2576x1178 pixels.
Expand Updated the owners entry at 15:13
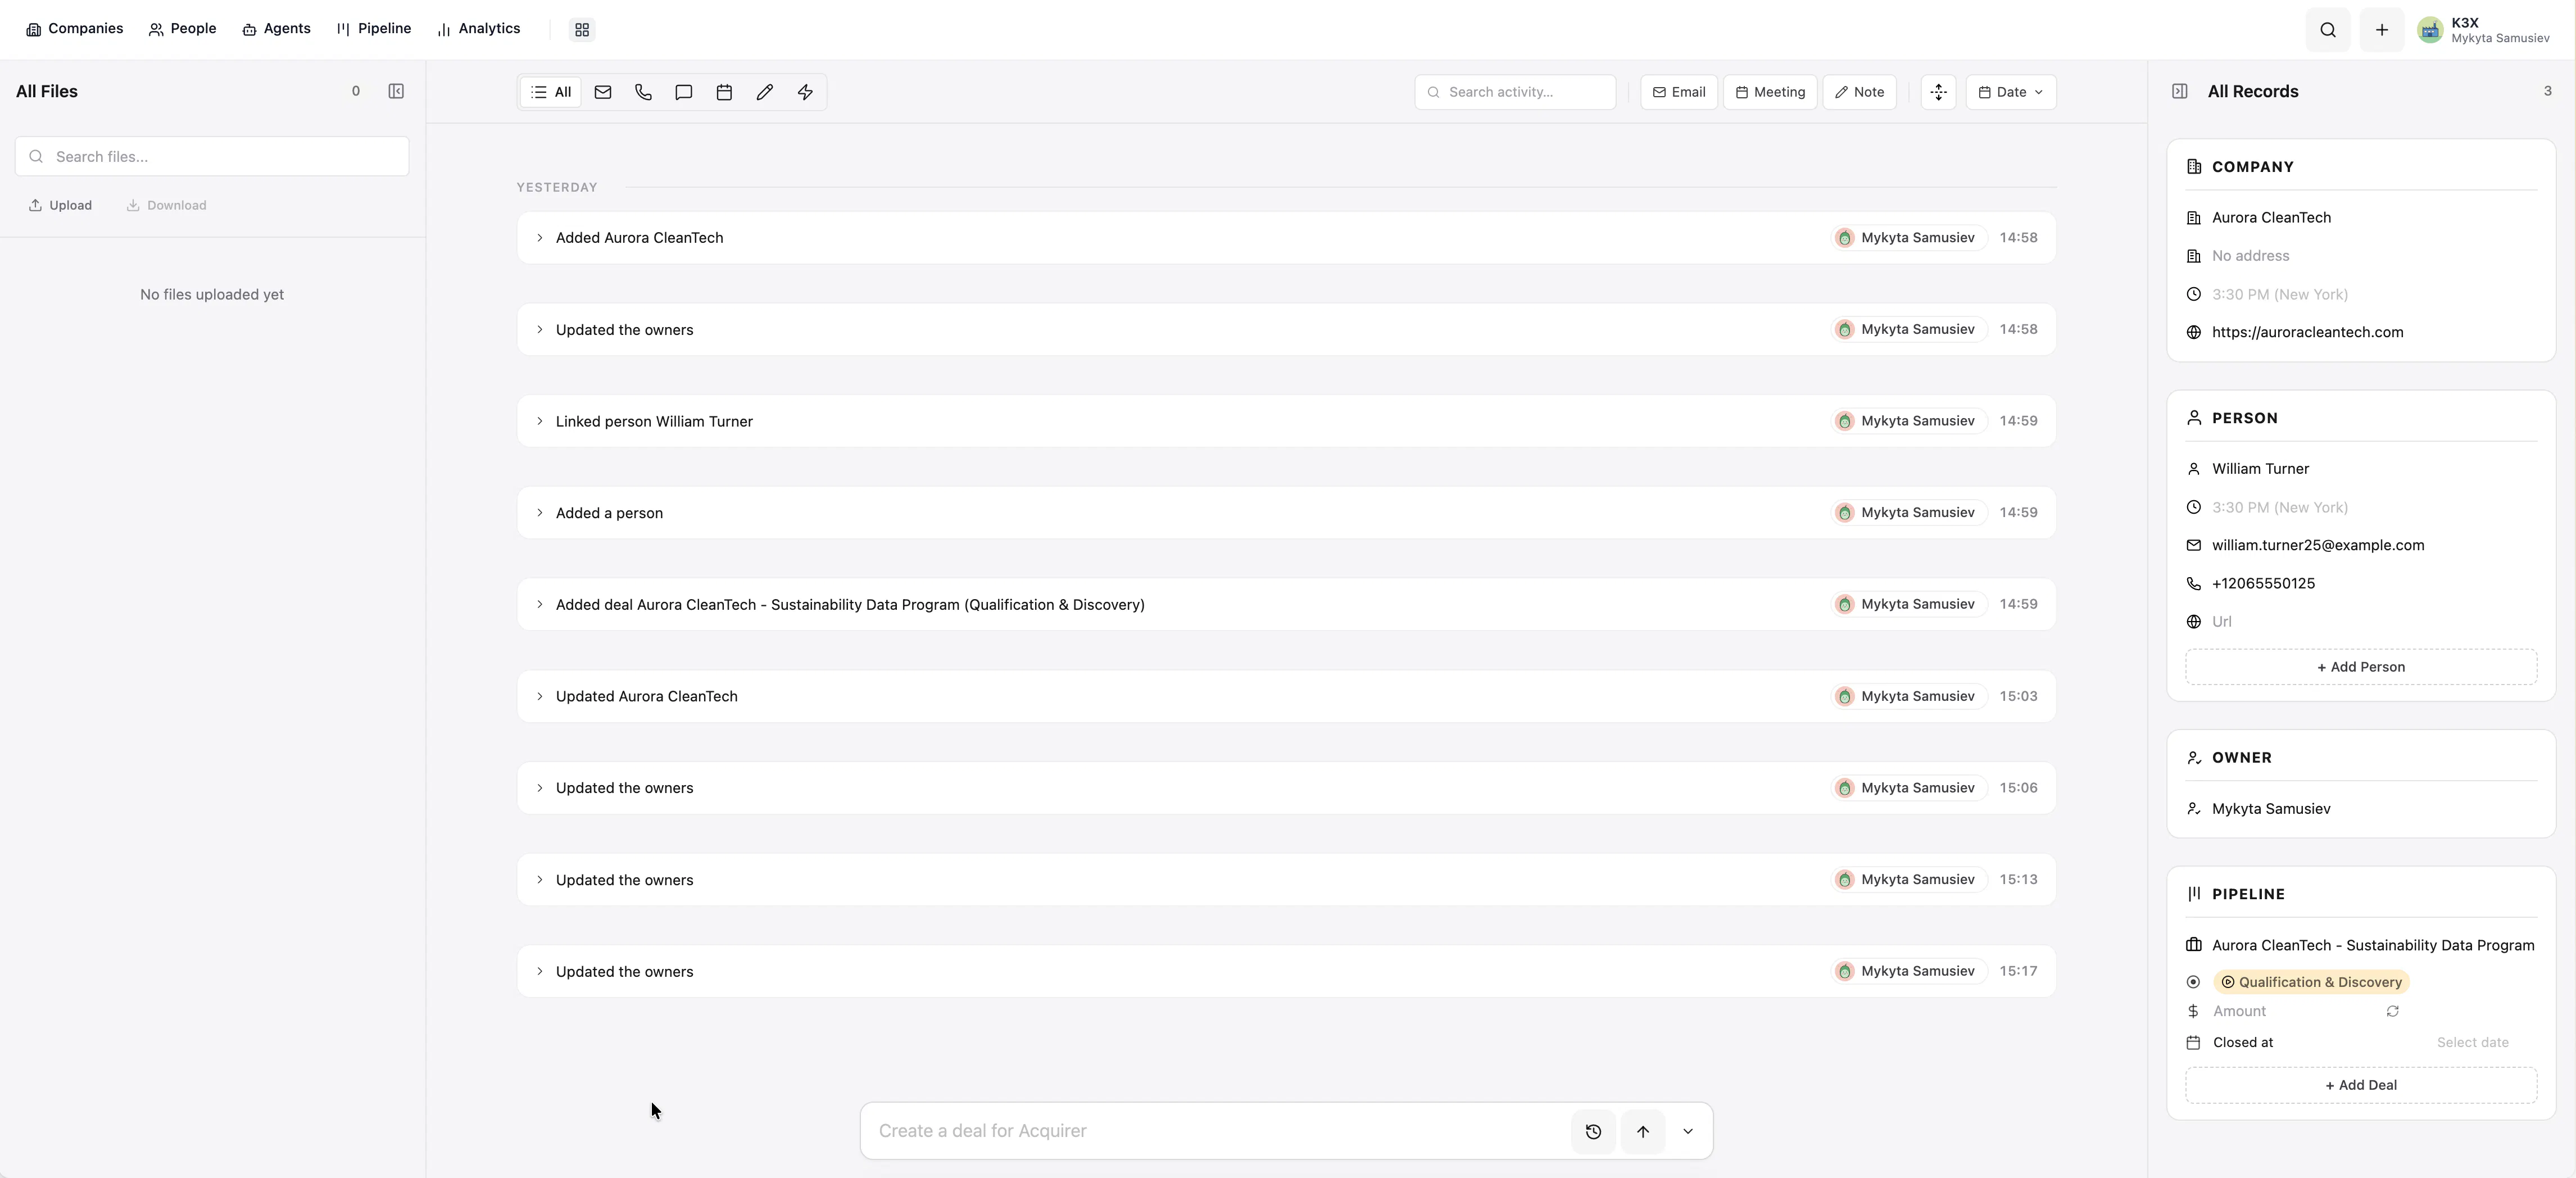click(x=539, y=880)
